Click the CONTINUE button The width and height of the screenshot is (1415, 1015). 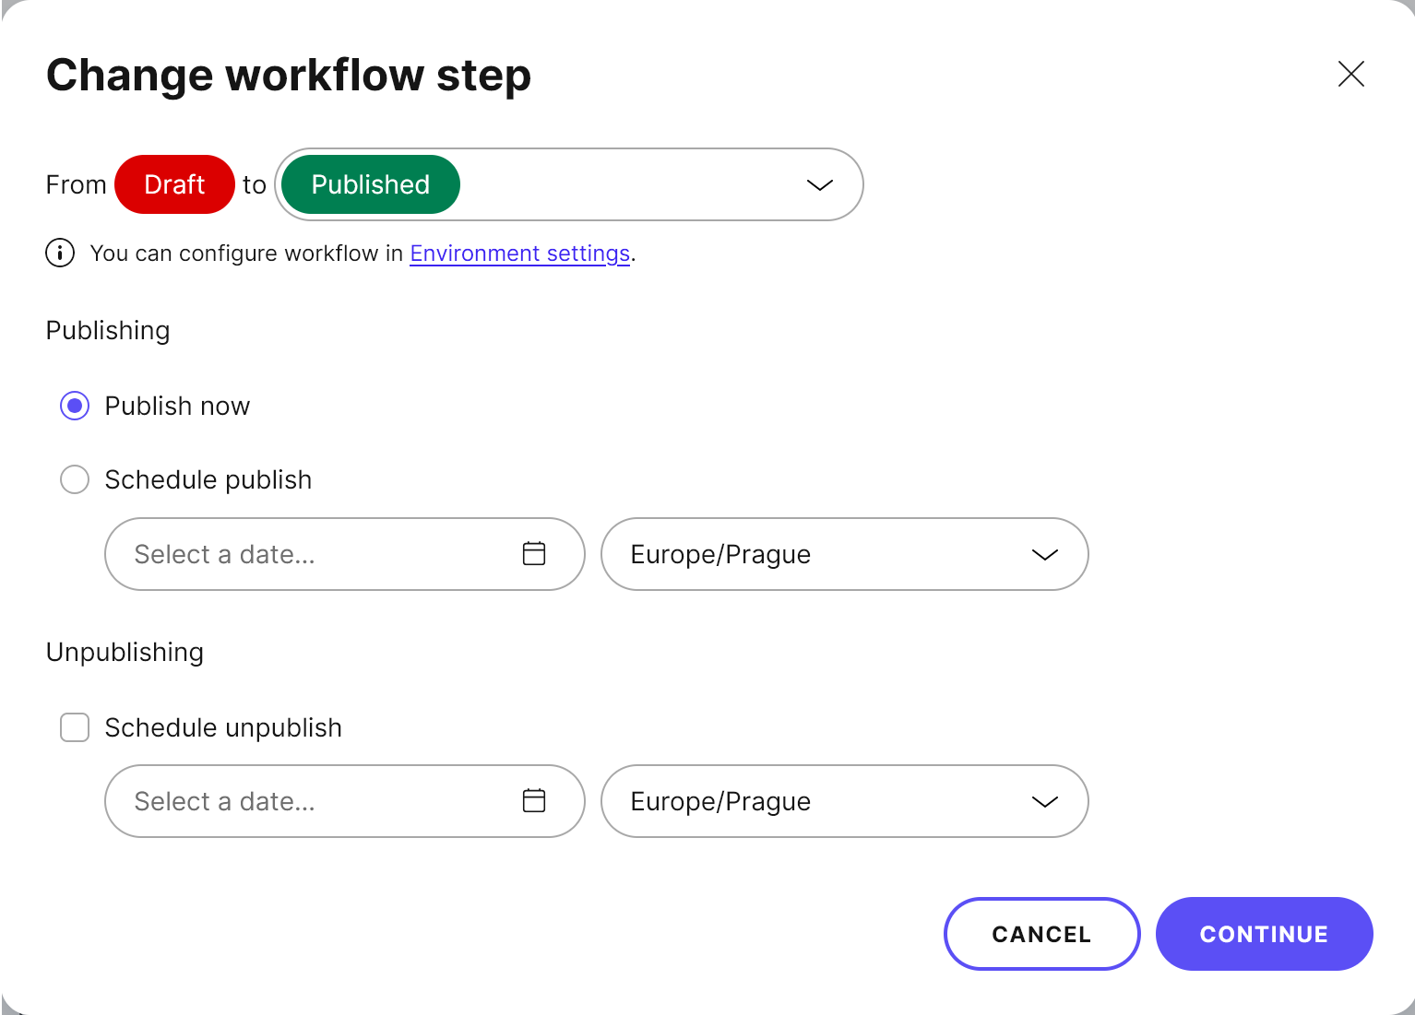1264,934
